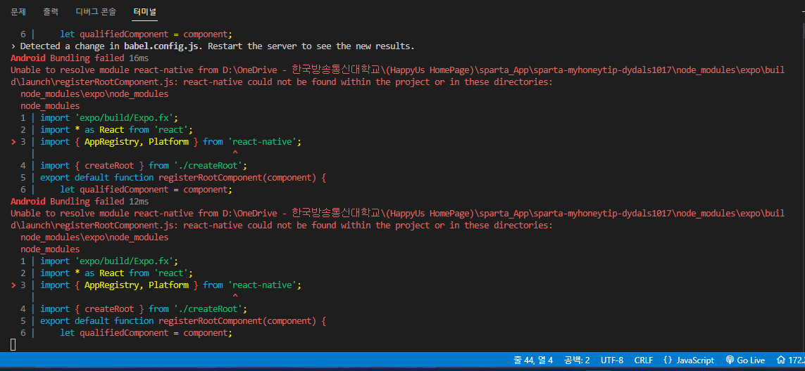
Task: Click the curly braces language icon
Action: [x=668, y=360]
